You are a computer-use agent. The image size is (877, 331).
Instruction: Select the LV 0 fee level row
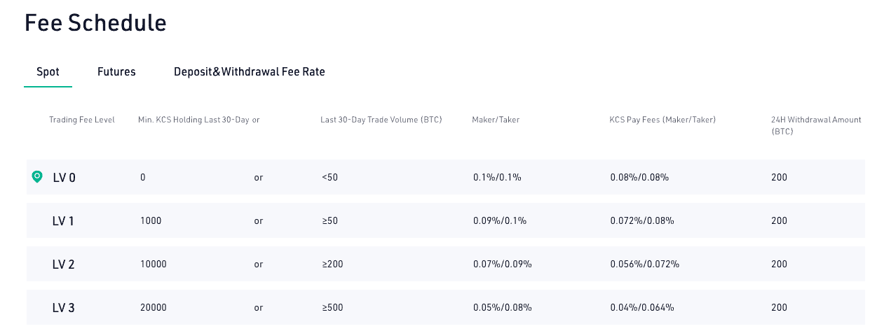445,177
